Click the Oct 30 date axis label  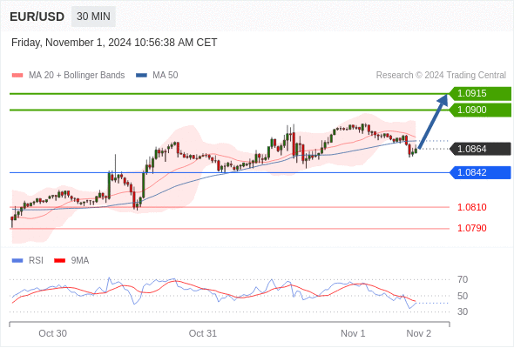(53, 333)
